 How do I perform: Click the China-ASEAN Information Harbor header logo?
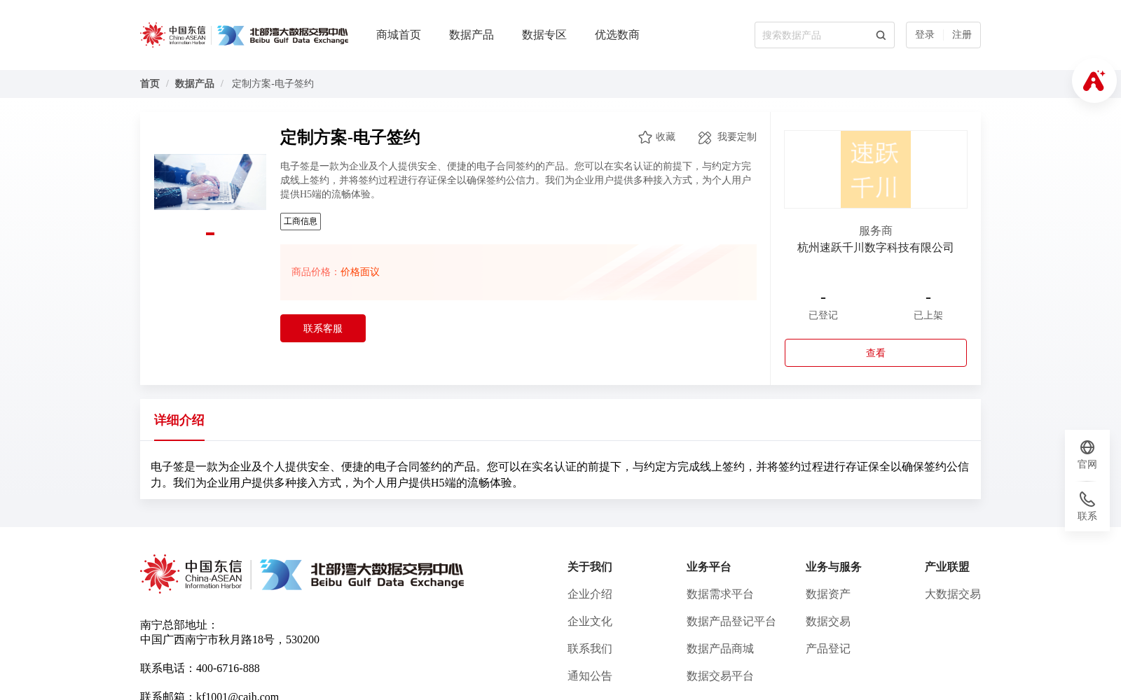[x=173, y=35]
